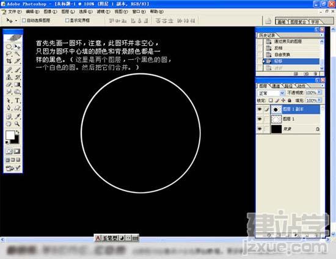Select the Zoom magnifier tool
The image size is (336, 259).
[x=17, y=124]
